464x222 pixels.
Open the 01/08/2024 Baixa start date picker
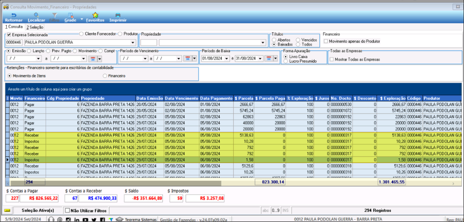click(226, 58)
